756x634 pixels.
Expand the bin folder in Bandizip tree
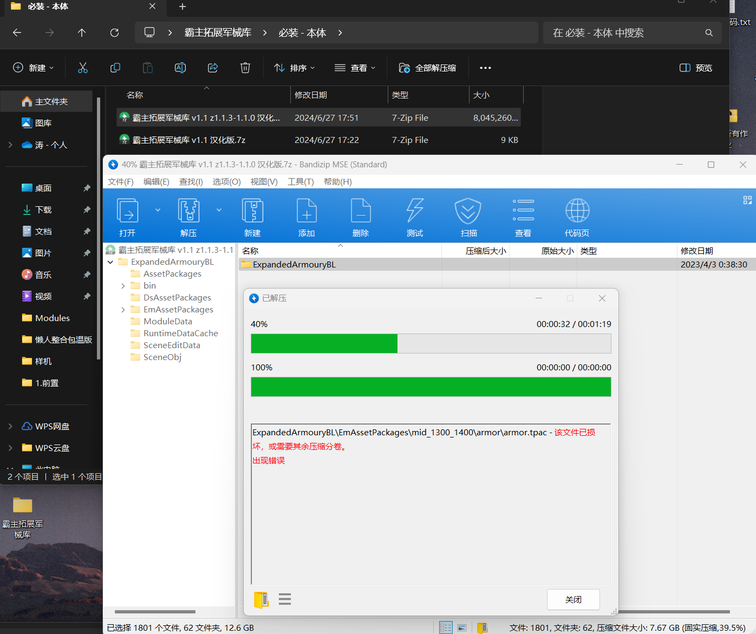click(x=123, y=286)
